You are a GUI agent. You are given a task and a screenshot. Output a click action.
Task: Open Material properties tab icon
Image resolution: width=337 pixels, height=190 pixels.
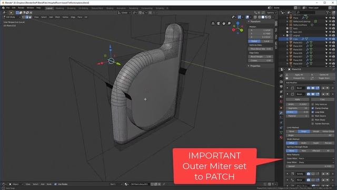(x=281, y=137)
